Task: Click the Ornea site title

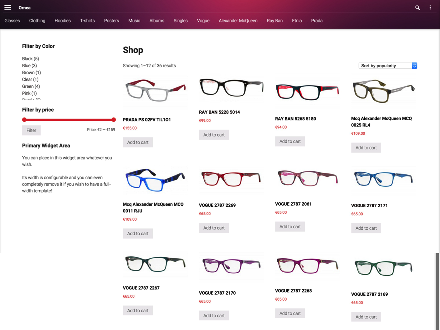Action: coord(25,8)
